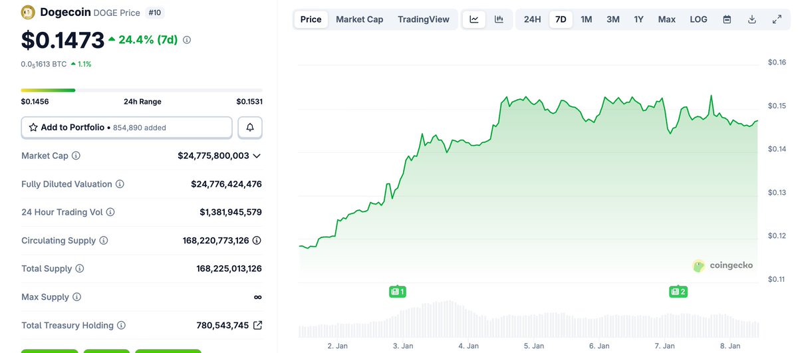Switch to candlestick chart icon

tap(499, 19)
